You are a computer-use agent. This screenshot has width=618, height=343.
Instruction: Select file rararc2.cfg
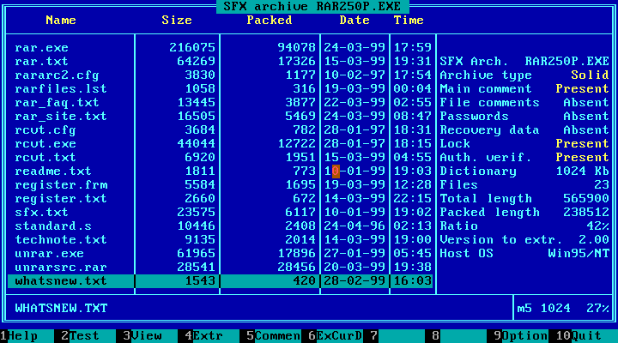[x=57, y=75]
